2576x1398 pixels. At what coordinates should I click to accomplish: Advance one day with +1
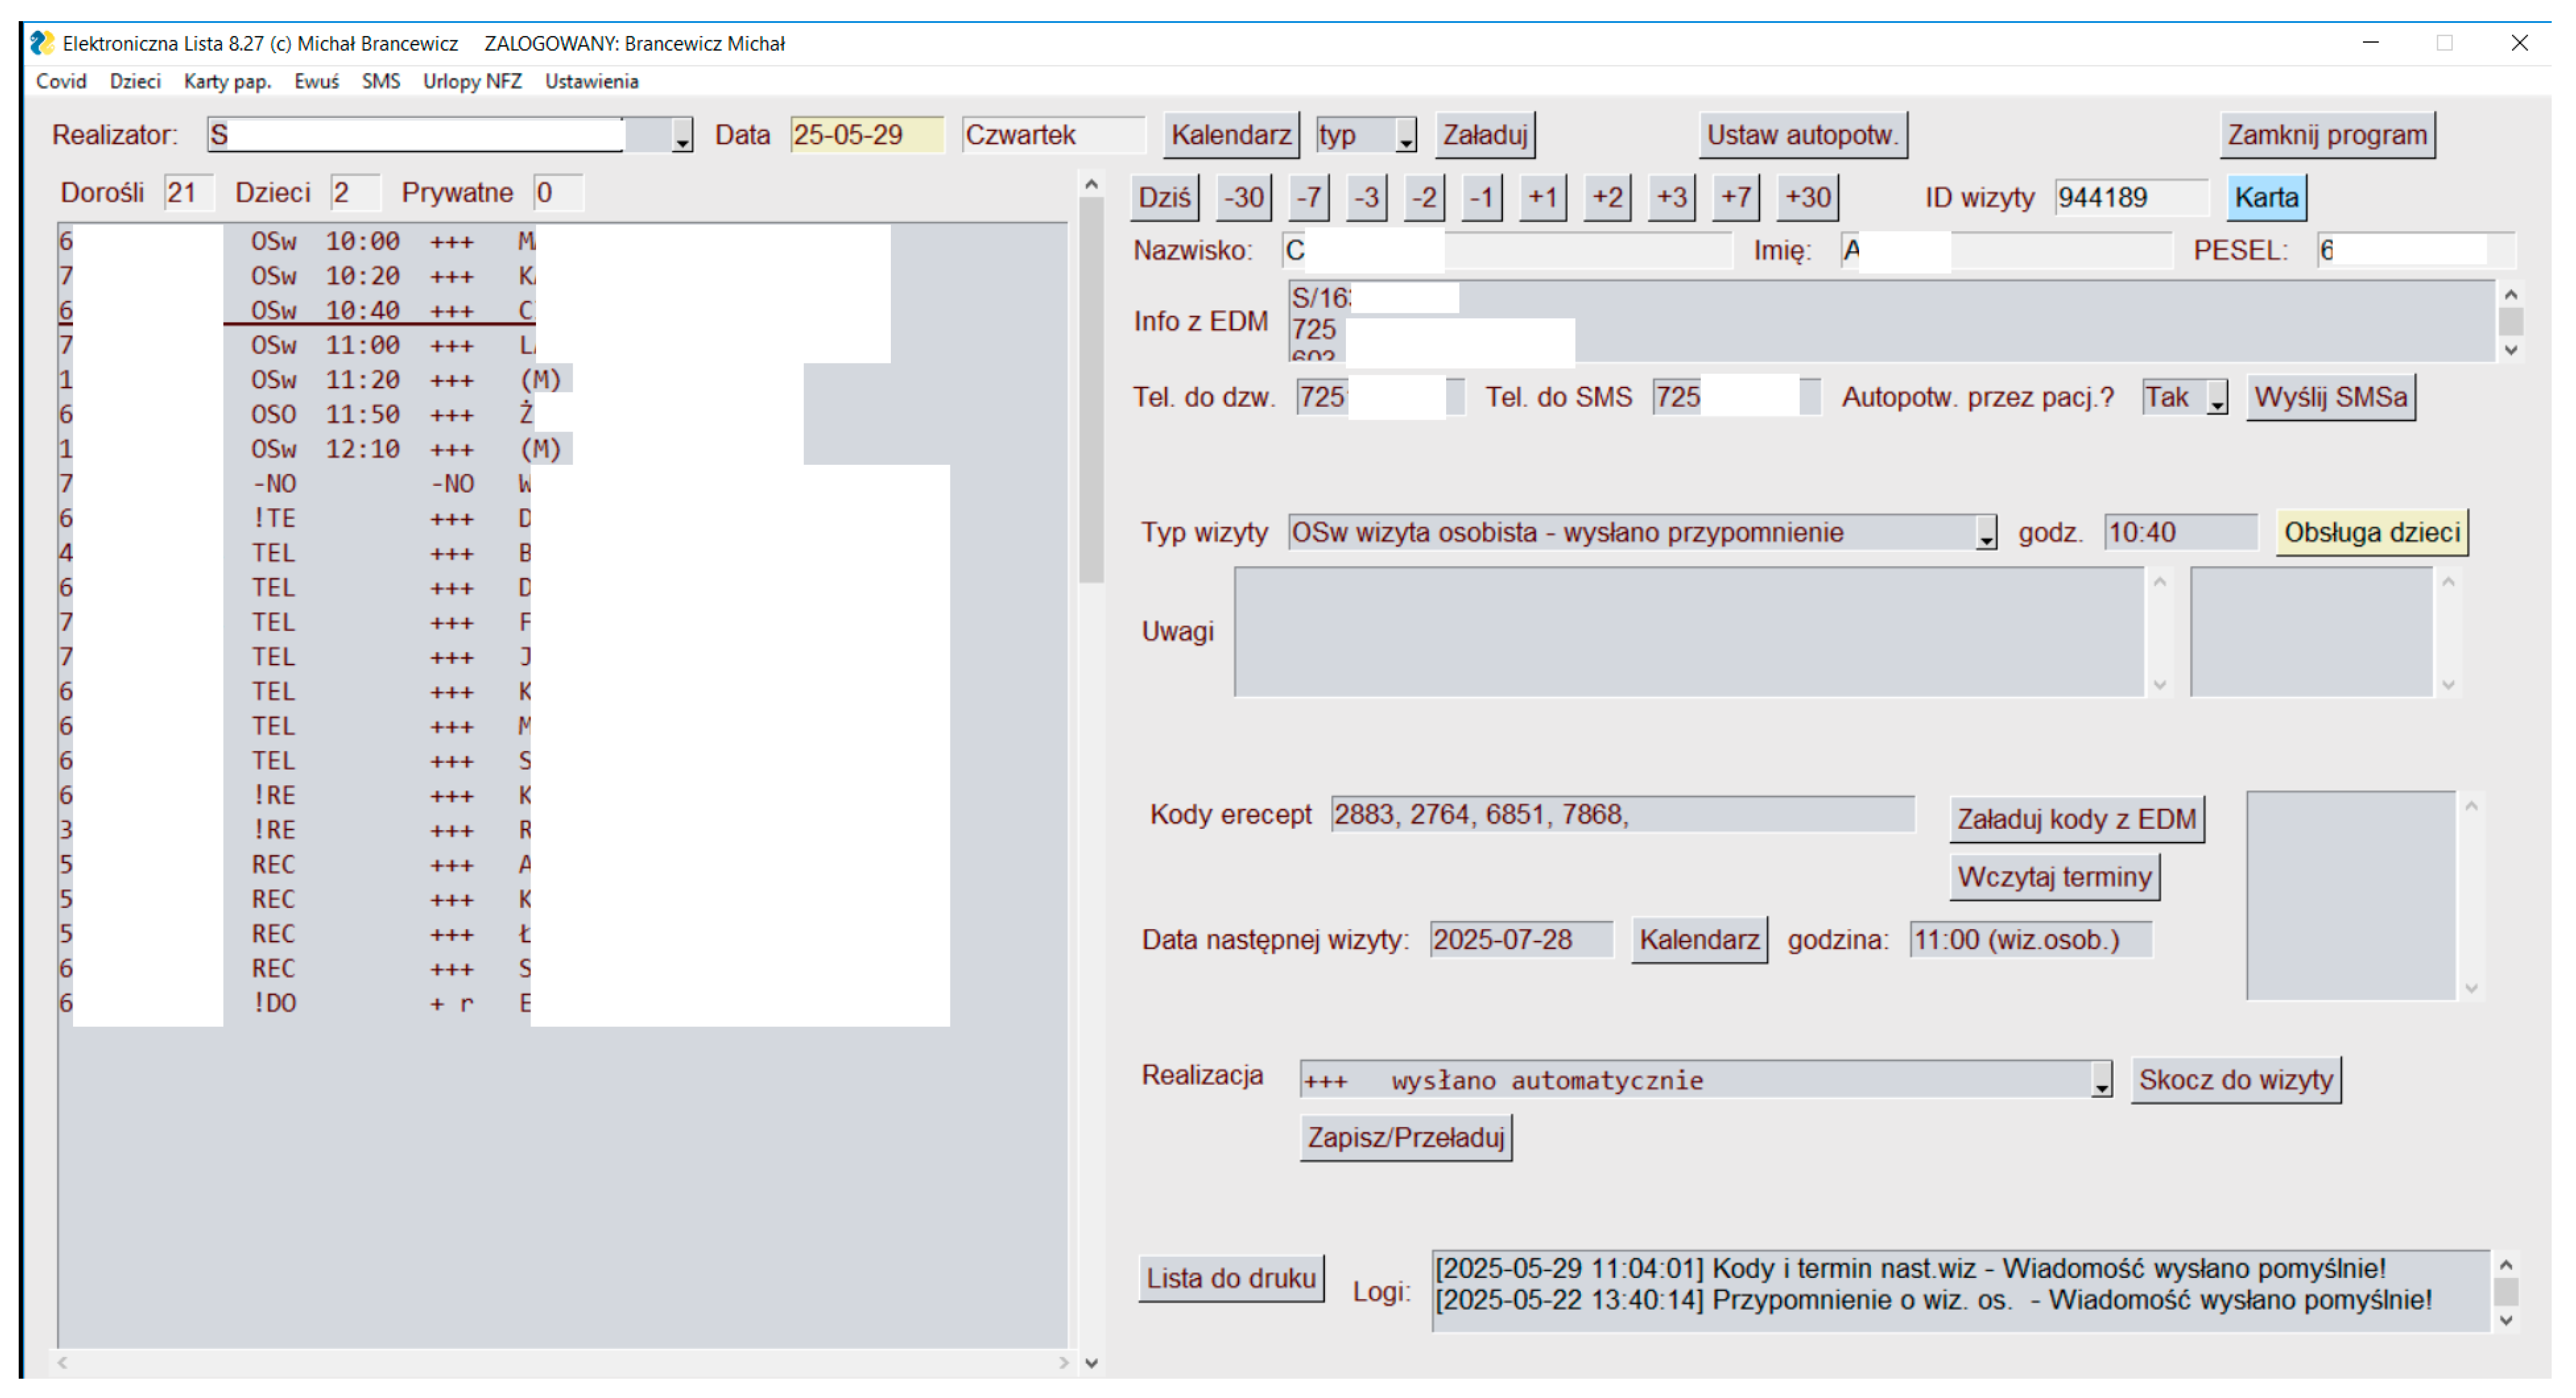pyautogui.click(x=1543, y=197)
